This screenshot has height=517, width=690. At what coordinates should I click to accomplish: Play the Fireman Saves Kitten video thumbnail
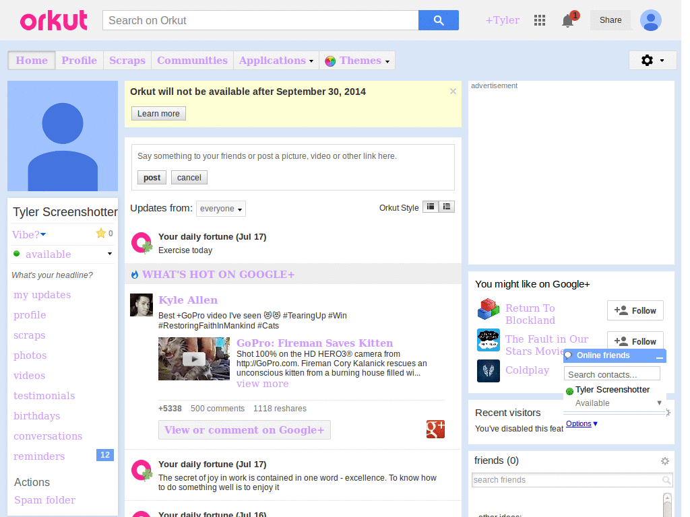tap(194, 359)
